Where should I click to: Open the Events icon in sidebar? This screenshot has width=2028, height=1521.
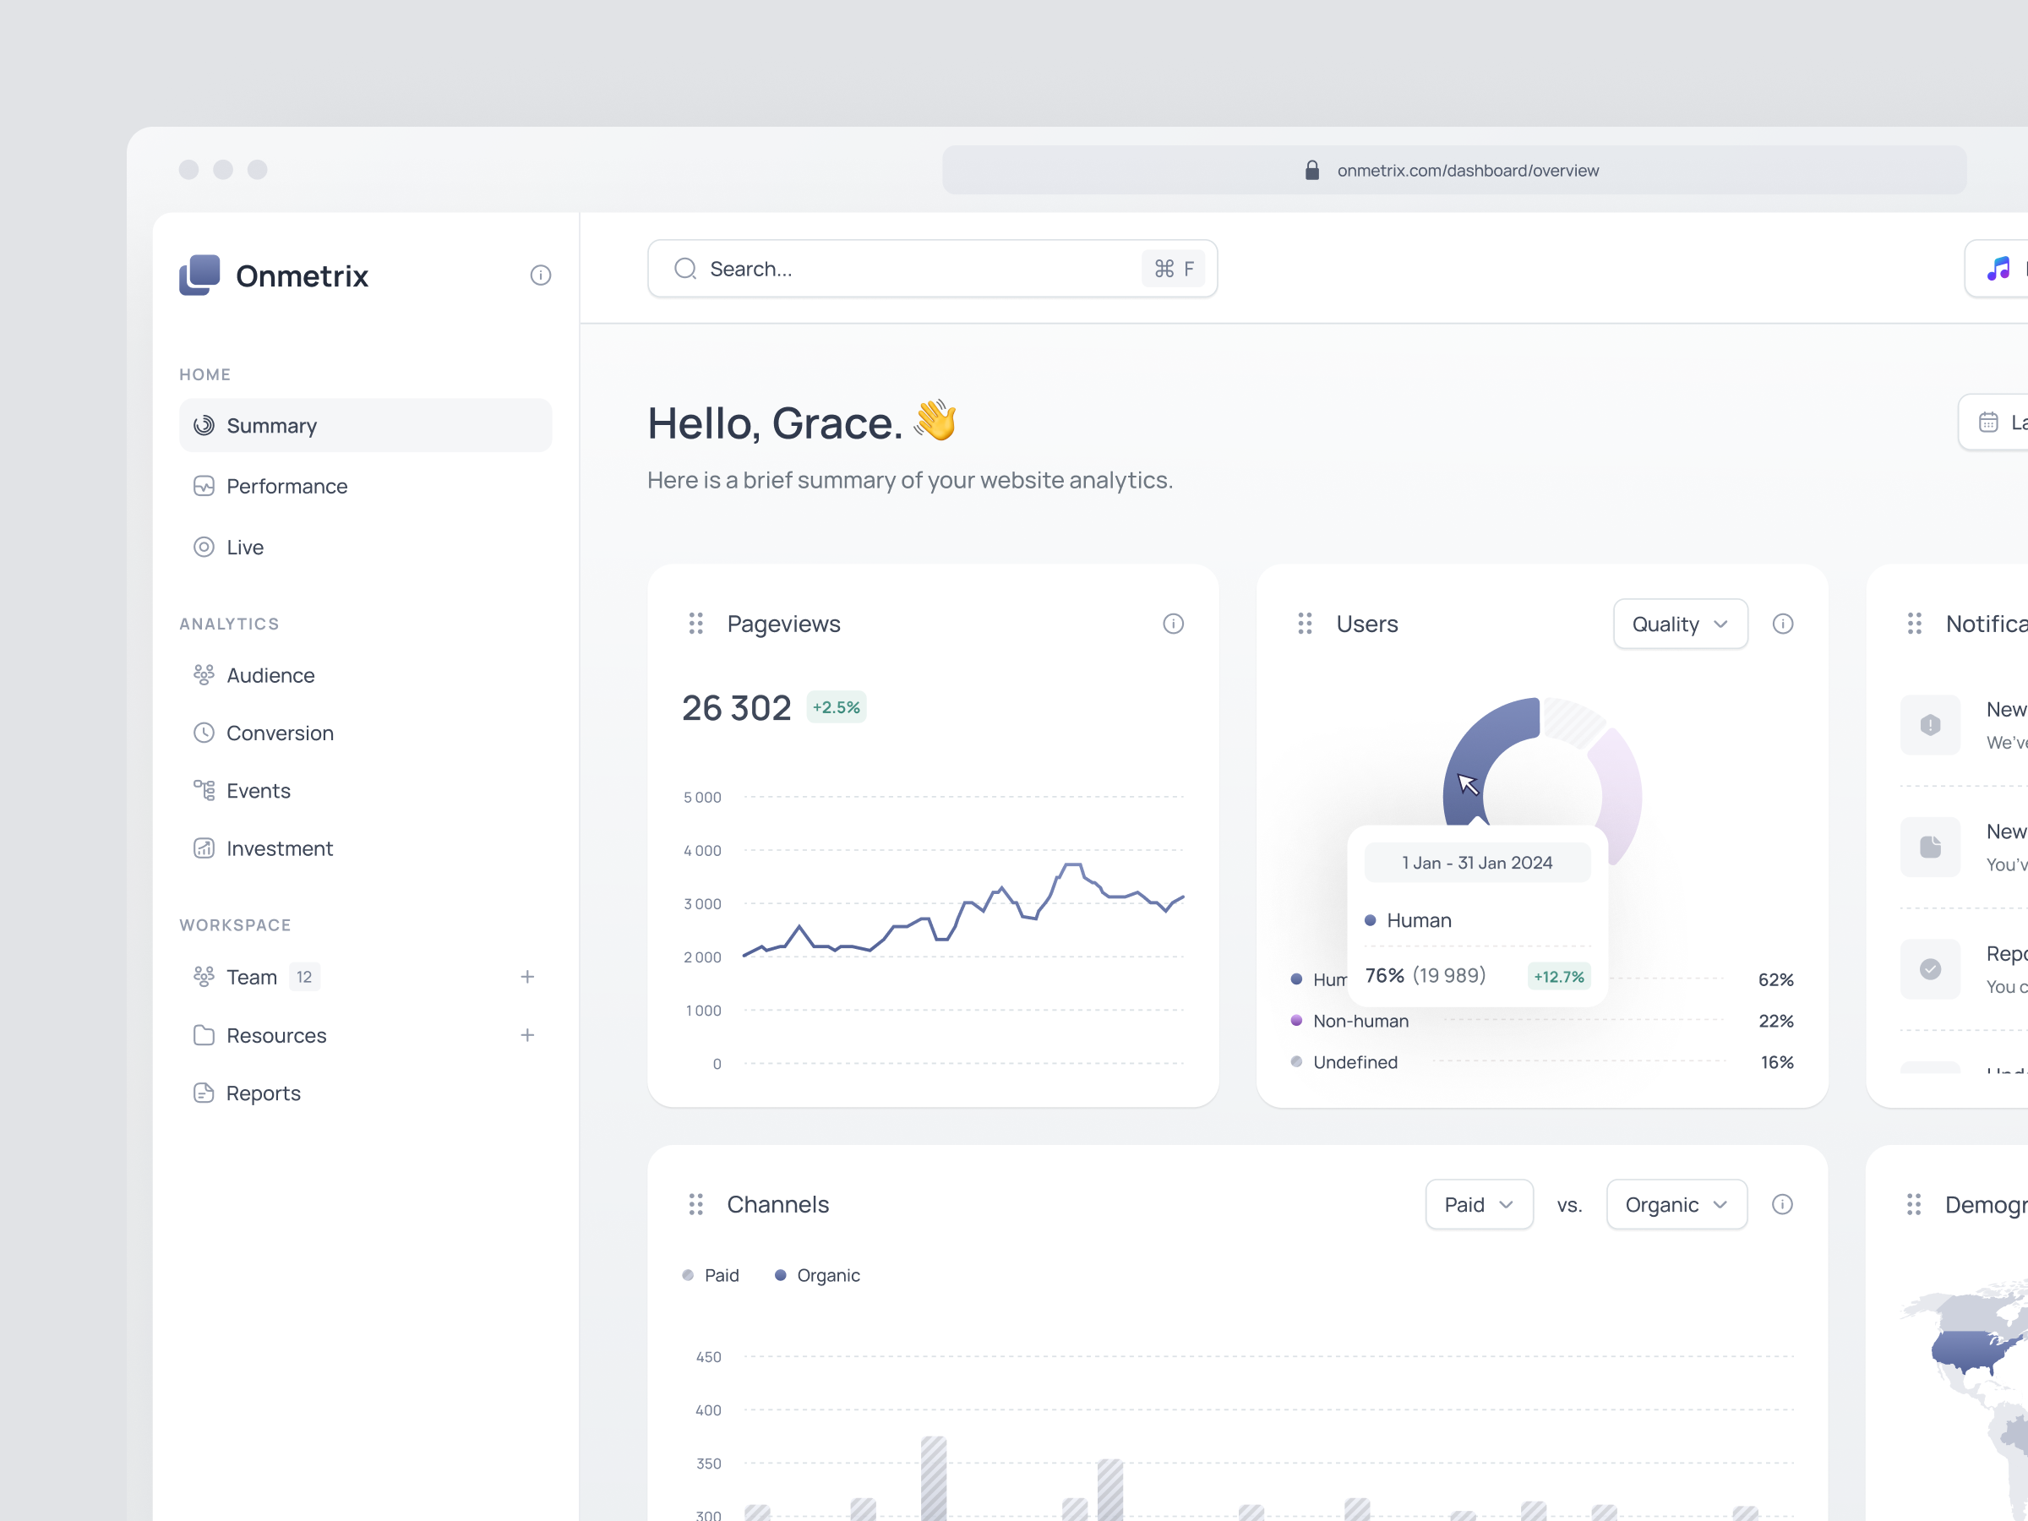pos(204,789)
